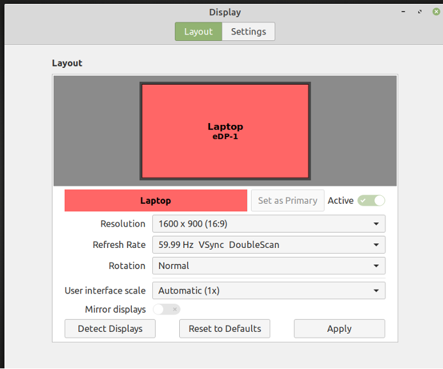Click the Detect Displays button
Screen dimensions: 443x369
coord(110,329)
